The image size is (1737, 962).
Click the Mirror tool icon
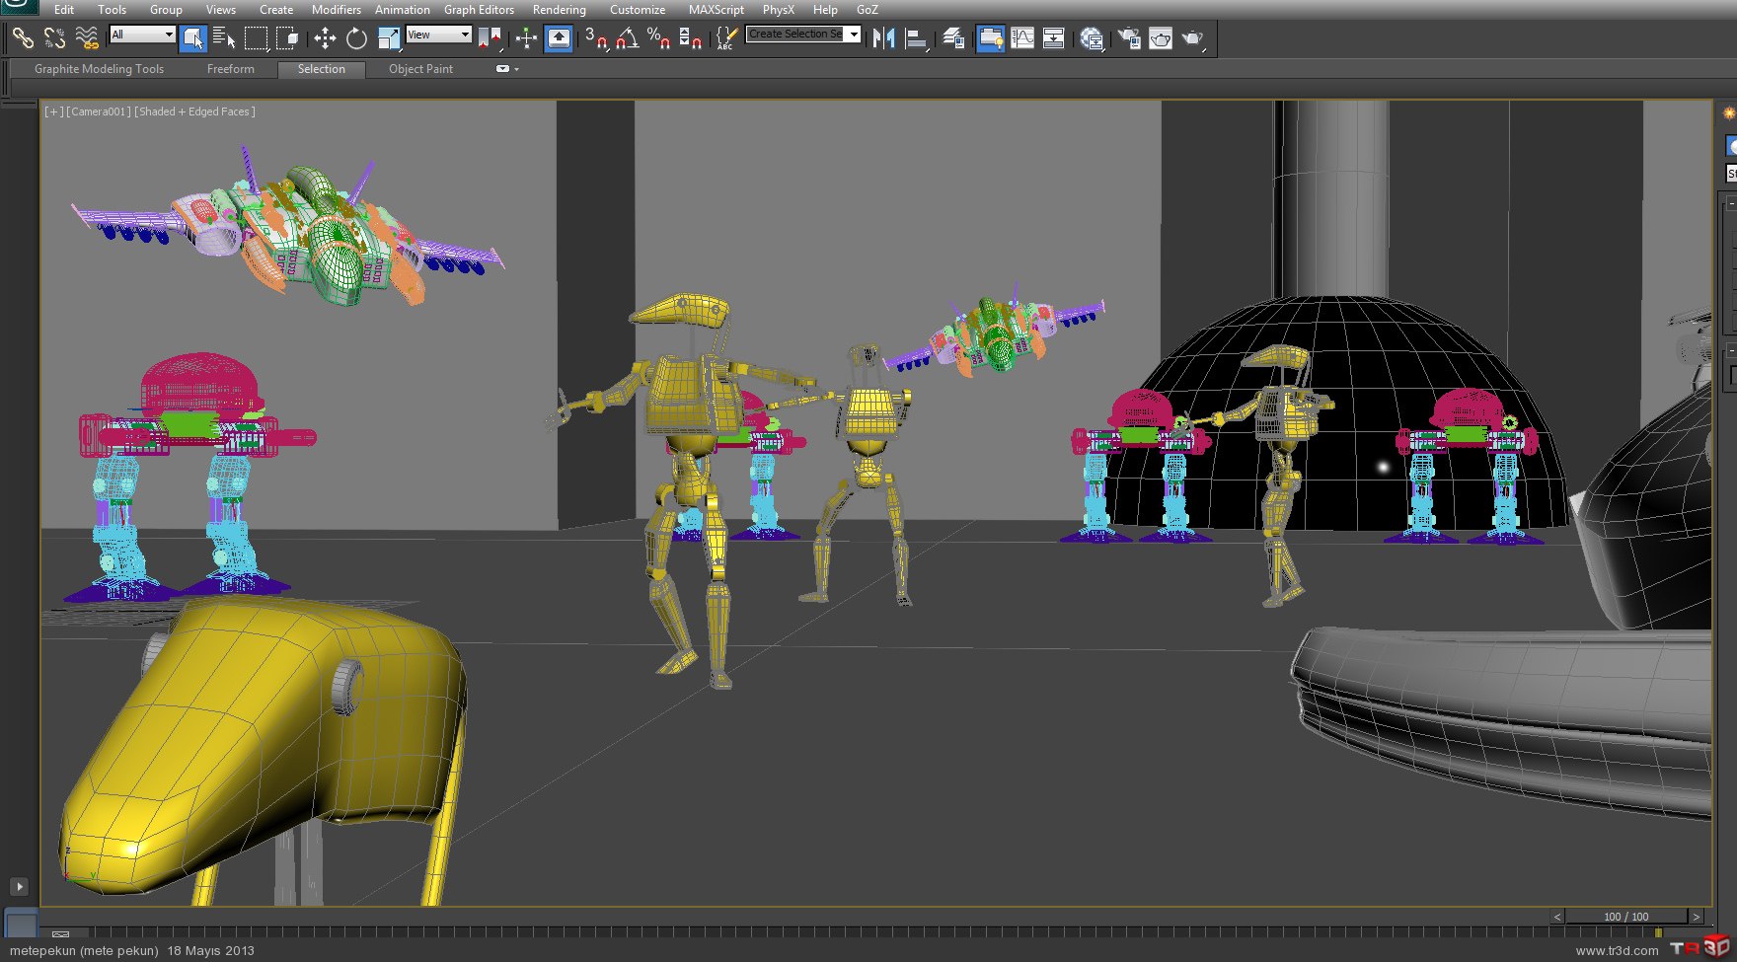coord(884,38)
